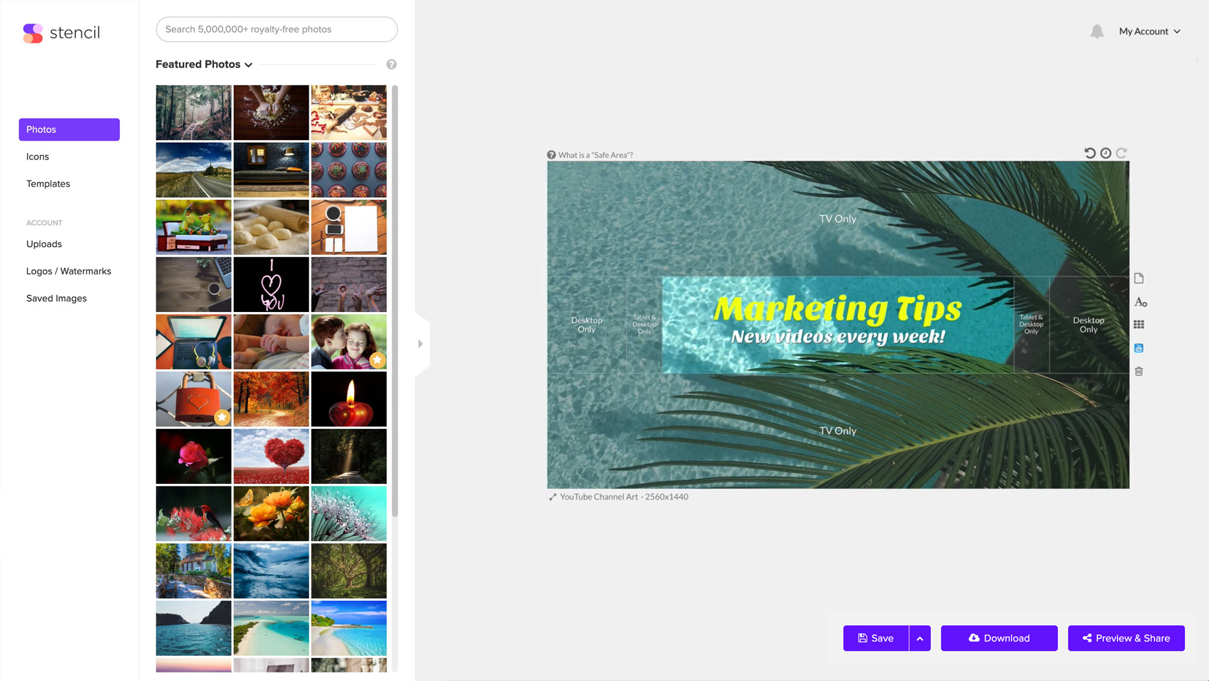Select the cookie cutters photo thumbnail
This screenshot has height=681, width=1209.
349,113
